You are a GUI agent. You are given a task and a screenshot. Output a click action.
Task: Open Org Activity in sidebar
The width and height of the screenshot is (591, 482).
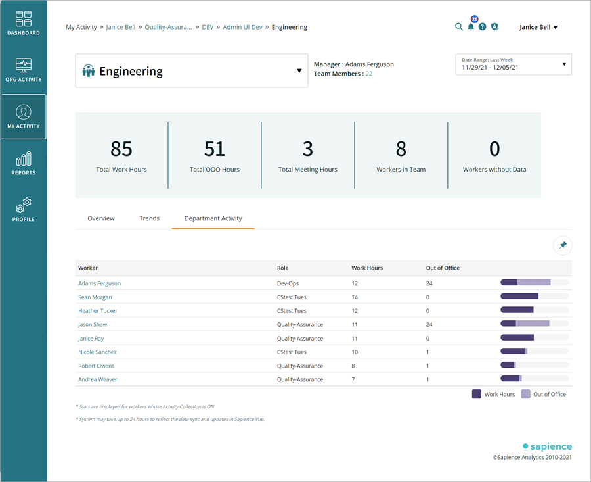tap(24, 70)
